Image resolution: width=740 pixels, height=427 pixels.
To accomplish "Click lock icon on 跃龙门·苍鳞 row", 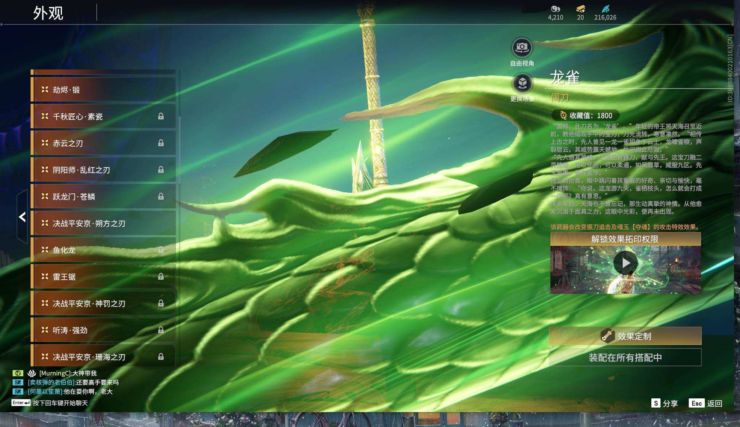I will click(x=161, y=196).
